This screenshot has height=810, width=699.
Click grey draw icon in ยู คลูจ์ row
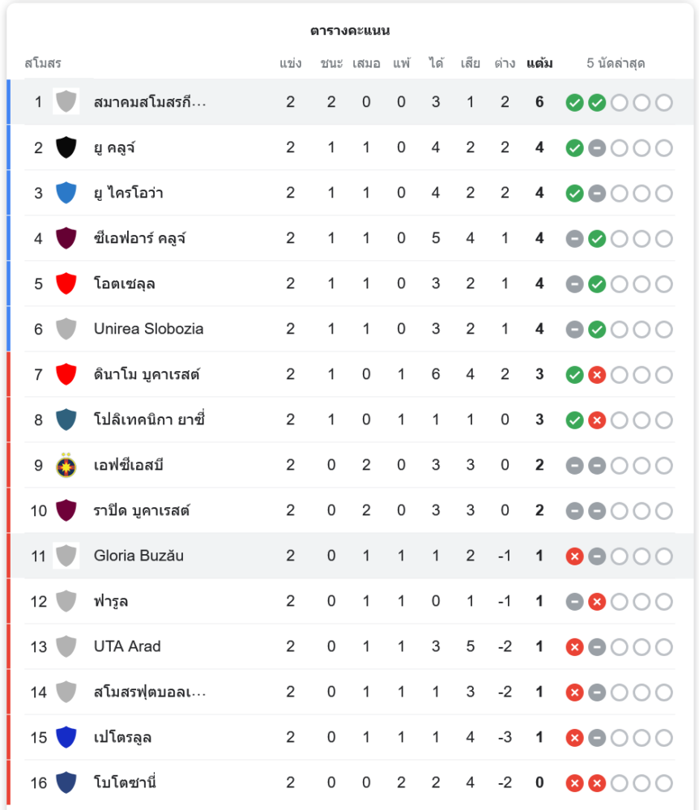[597, 147]
